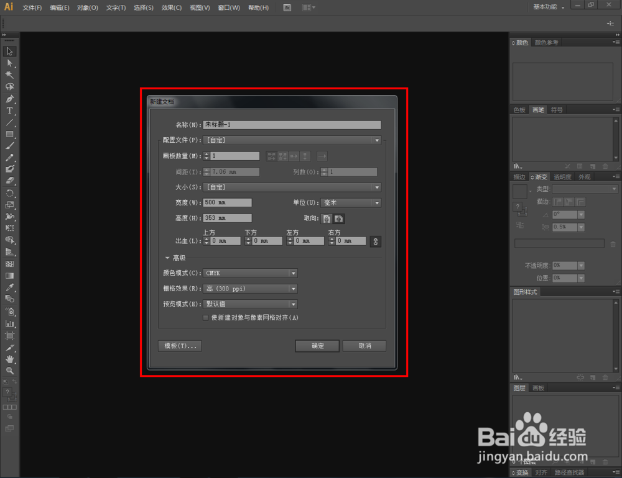Select the Eraser tool
This screenshot has height=478, width=622.
pos(9,181)
